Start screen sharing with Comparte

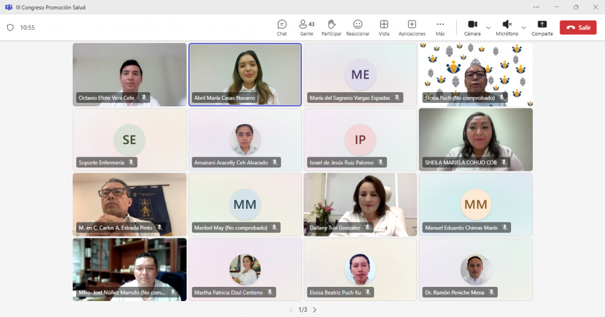pyautogui.click(x=542, y=27)
